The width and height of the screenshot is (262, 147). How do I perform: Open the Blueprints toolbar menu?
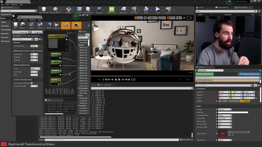click(123, 10)
